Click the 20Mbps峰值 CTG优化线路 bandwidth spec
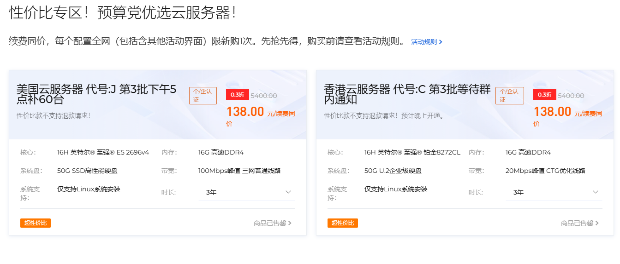The width and height of the screenshot is (620, 264). [x=545, y=171]
